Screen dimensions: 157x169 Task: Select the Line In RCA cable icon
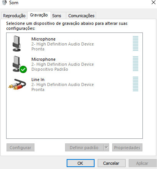tap(17, 84)
